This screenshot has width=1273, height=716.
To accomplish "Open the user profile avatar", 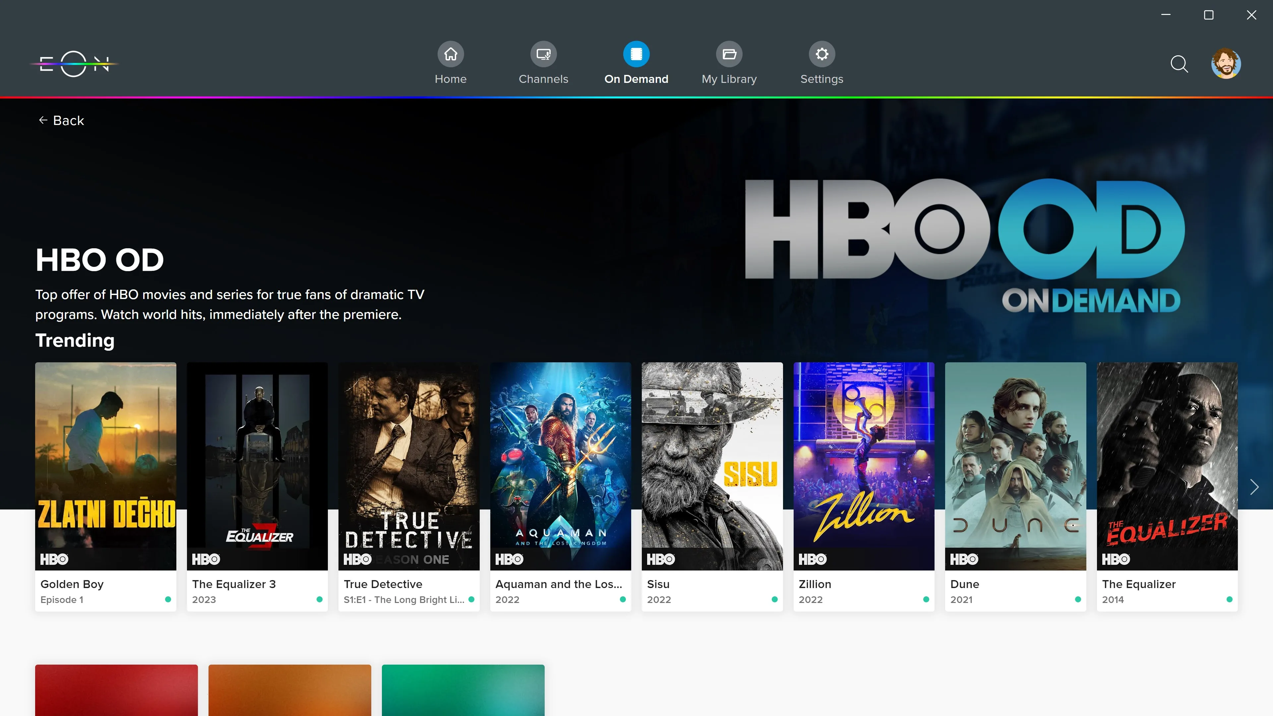I will pos(1226,64).
